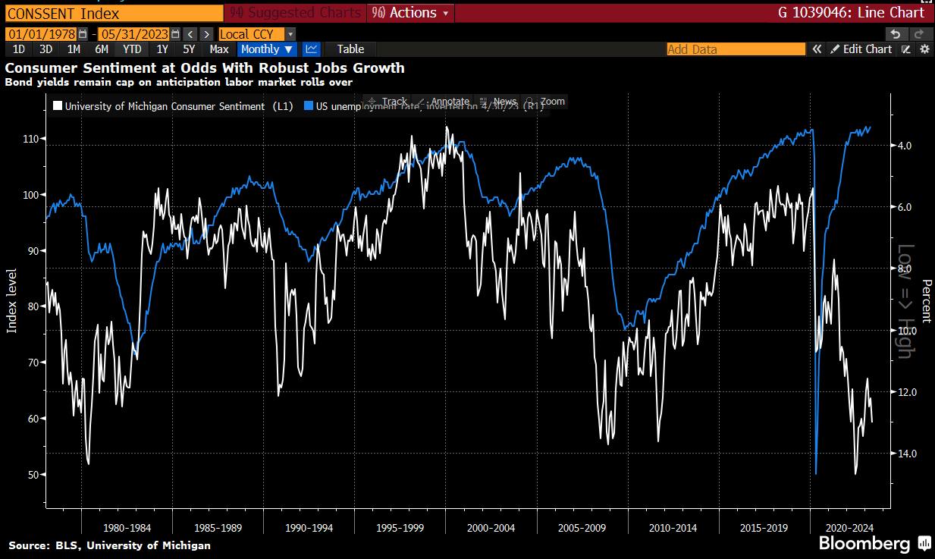
Task: Step date range forward with right arrow
Action: (x=206, y=34)
